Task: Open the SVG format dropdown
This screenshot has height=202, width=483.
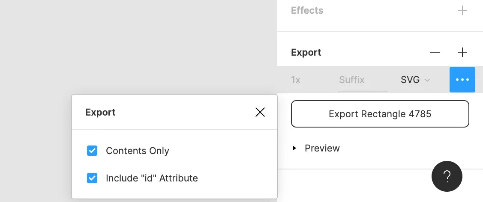Action: click(x=415, y=80)
